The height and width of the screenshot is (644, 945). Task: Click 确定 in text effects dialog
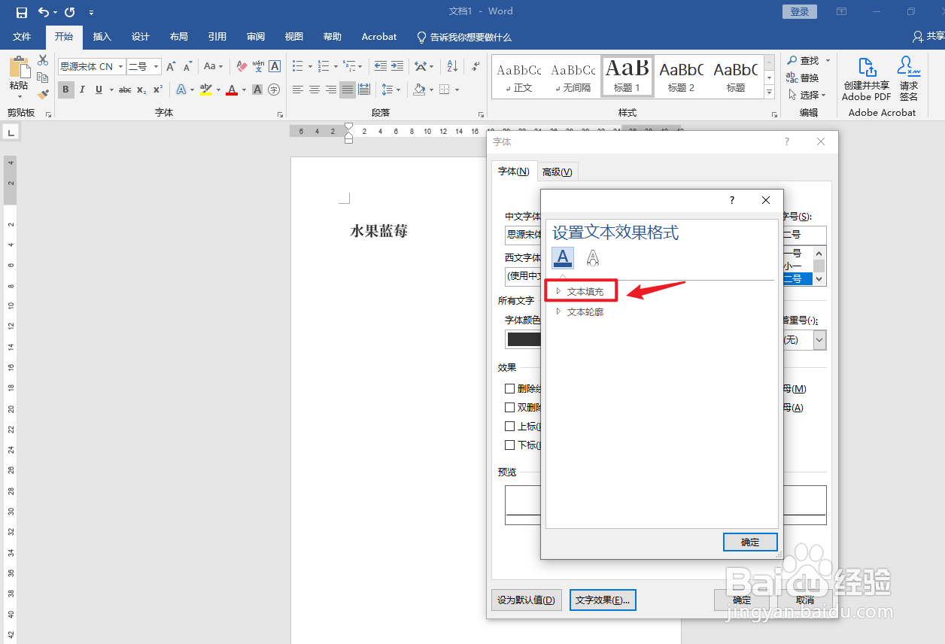tap(750, 542)
